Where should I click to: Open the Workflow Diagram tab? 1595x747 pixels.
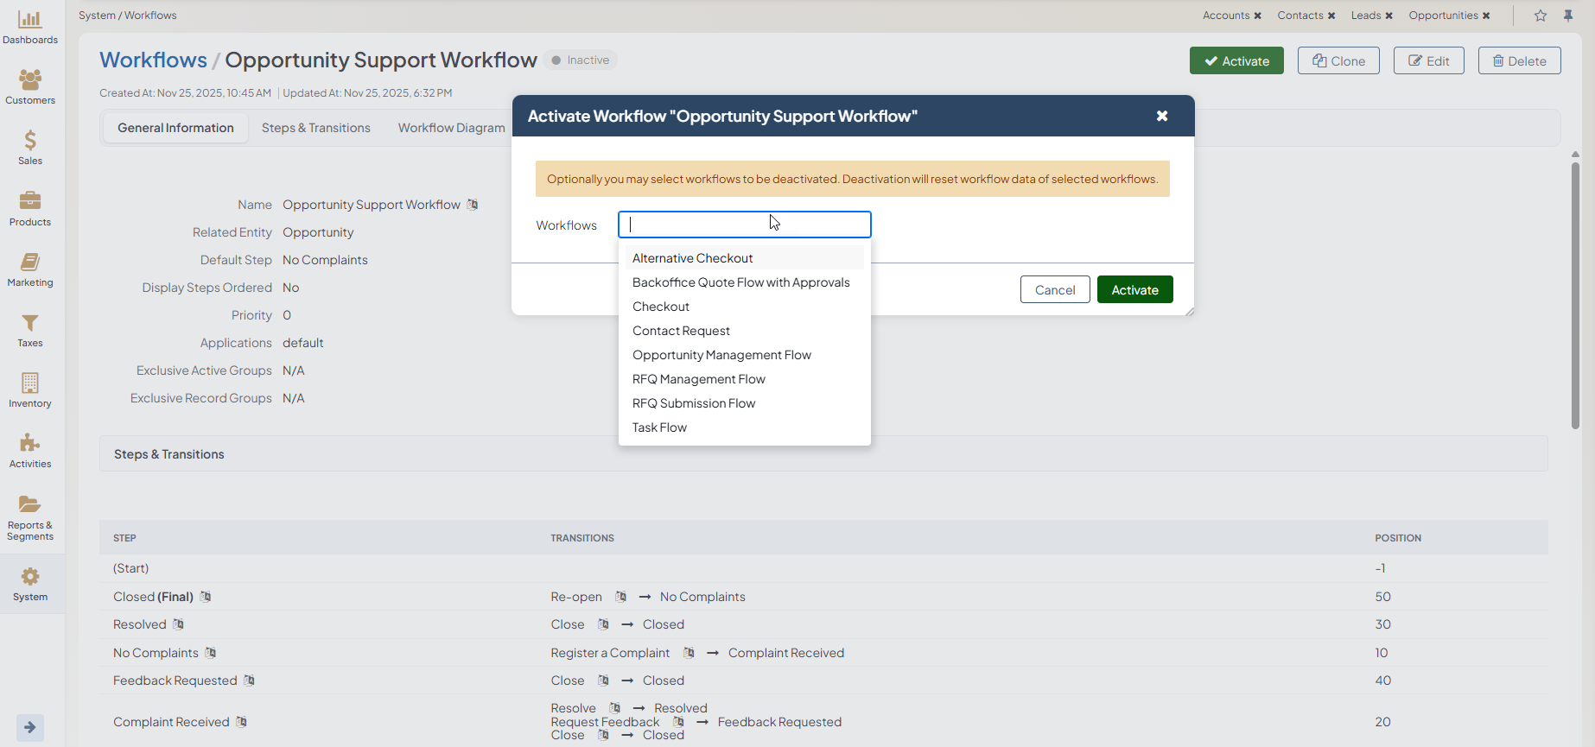click(x=451, y=128)
